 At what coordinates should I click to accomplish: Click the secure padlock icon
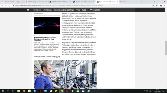tap(14, 6)
